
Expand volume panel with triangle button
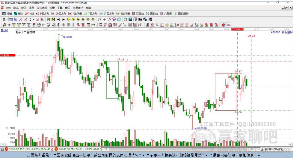tap(3, 144)
